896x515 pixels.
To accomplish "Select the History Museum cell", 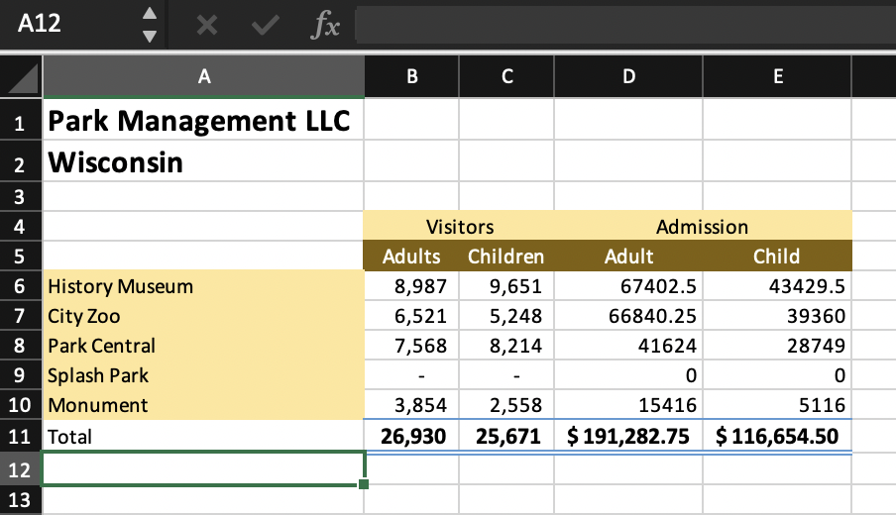I will [x=203, y=286].
